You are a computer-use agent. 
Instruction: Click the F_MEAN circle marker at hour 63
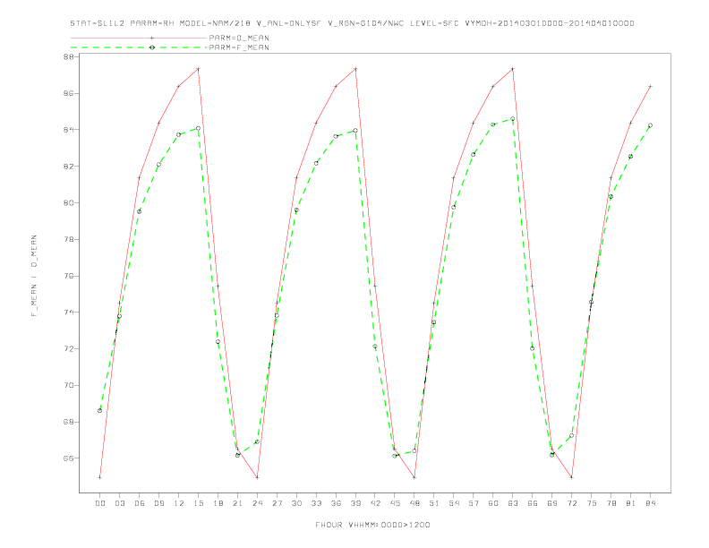point(513,119)
